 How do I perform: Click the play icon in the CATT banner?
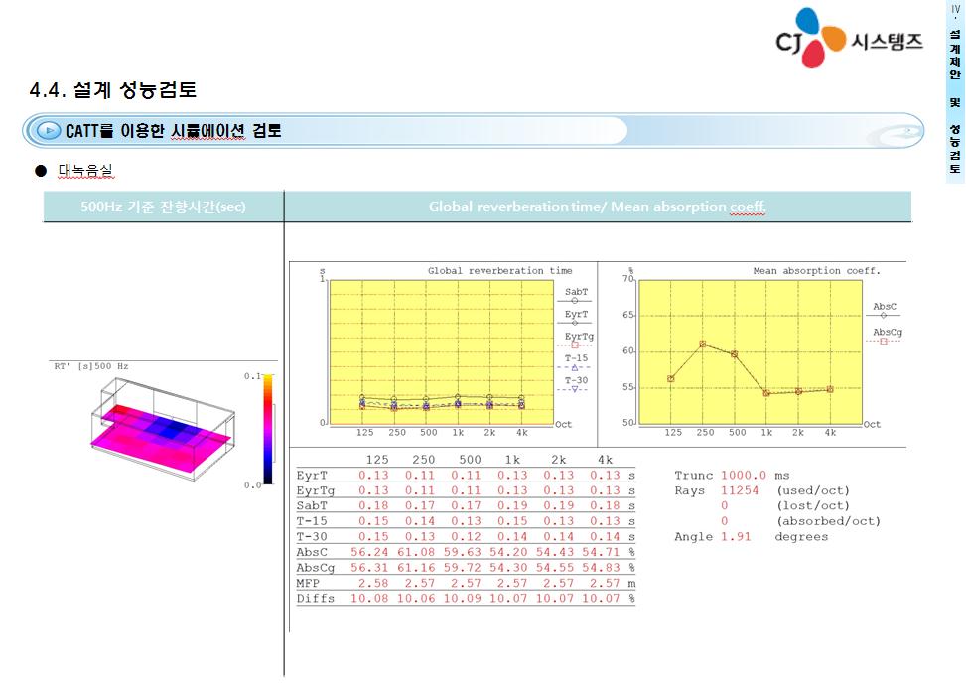(x=47, y=131)
